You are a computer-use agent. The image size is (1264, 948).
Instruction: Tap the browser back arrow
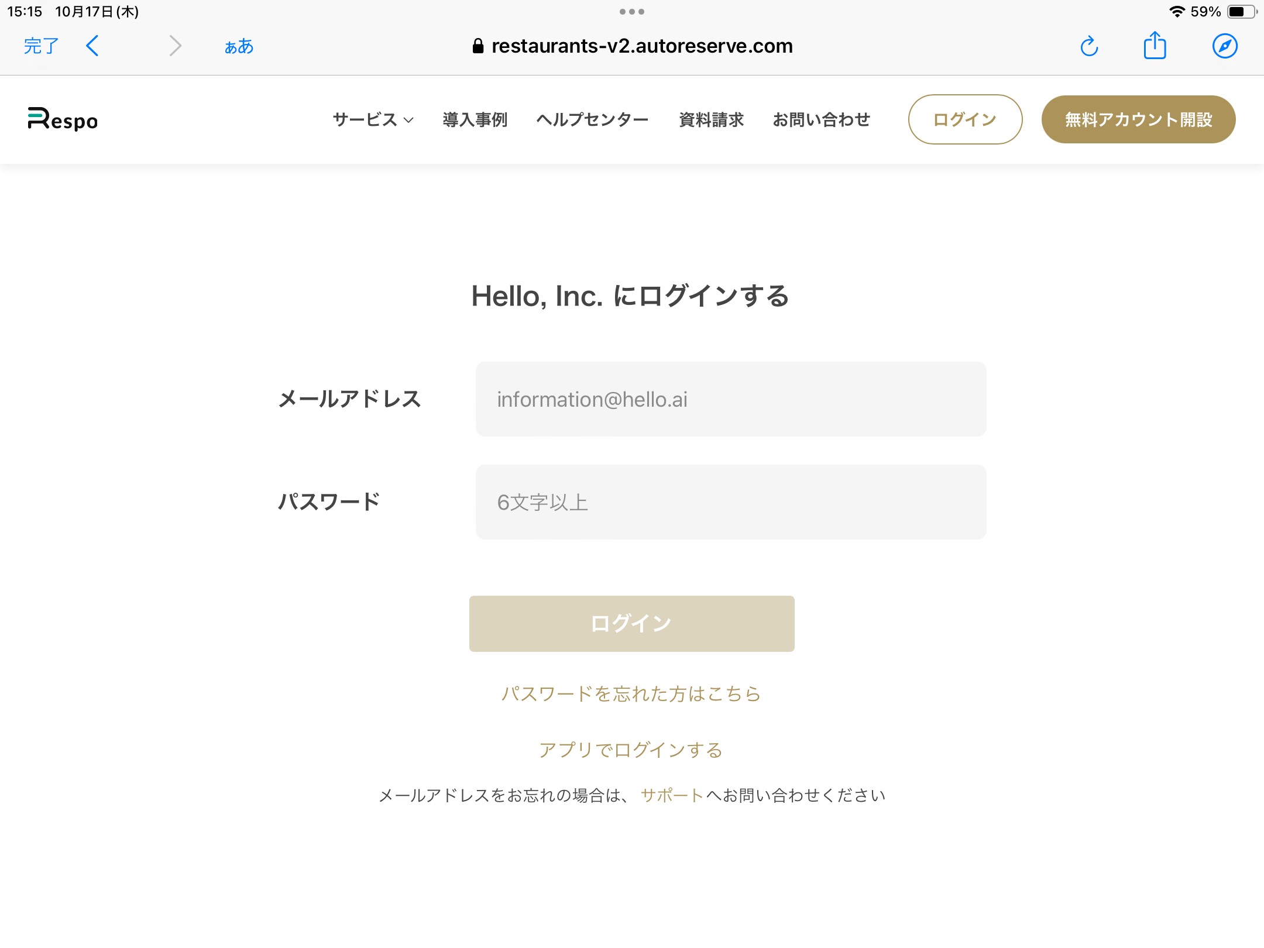pyautogui.click(x=92, y=46)
